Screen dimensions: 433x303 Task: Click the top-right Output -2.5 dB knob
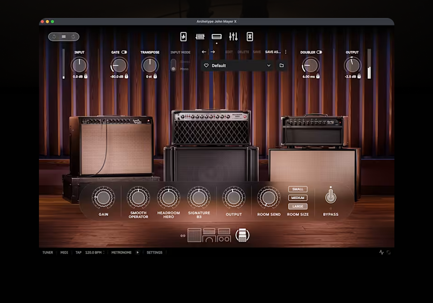click(x=352, y=65)
